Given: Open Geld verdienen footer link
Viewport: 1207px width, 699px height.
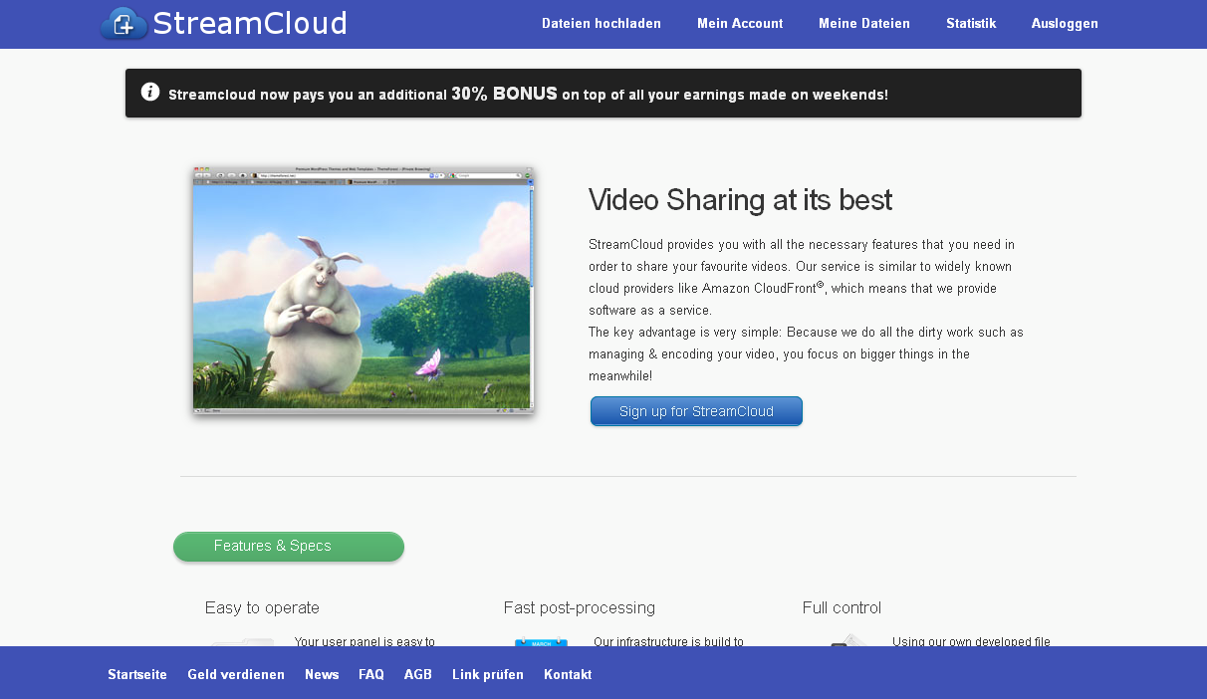Looking at the screenshot, I should pyautogui.click(x=236, y=675).
